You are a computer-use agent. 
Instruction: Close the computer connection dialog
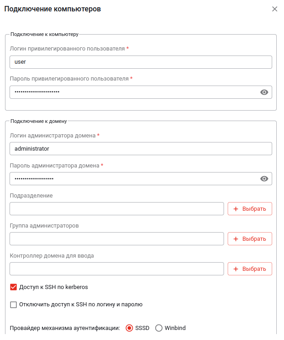[274, 9]
